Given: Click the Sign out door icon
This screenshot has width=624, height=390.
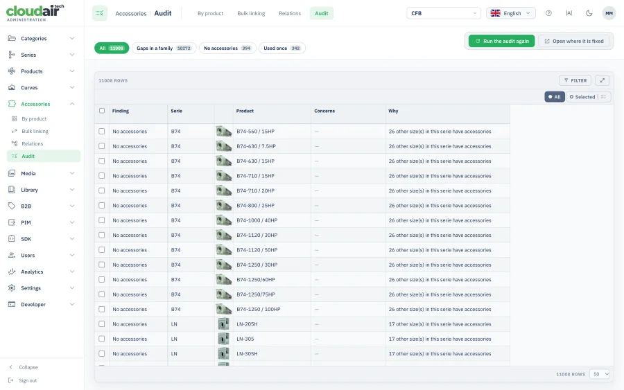Looking at the screenshot, I should click(11, 380).
